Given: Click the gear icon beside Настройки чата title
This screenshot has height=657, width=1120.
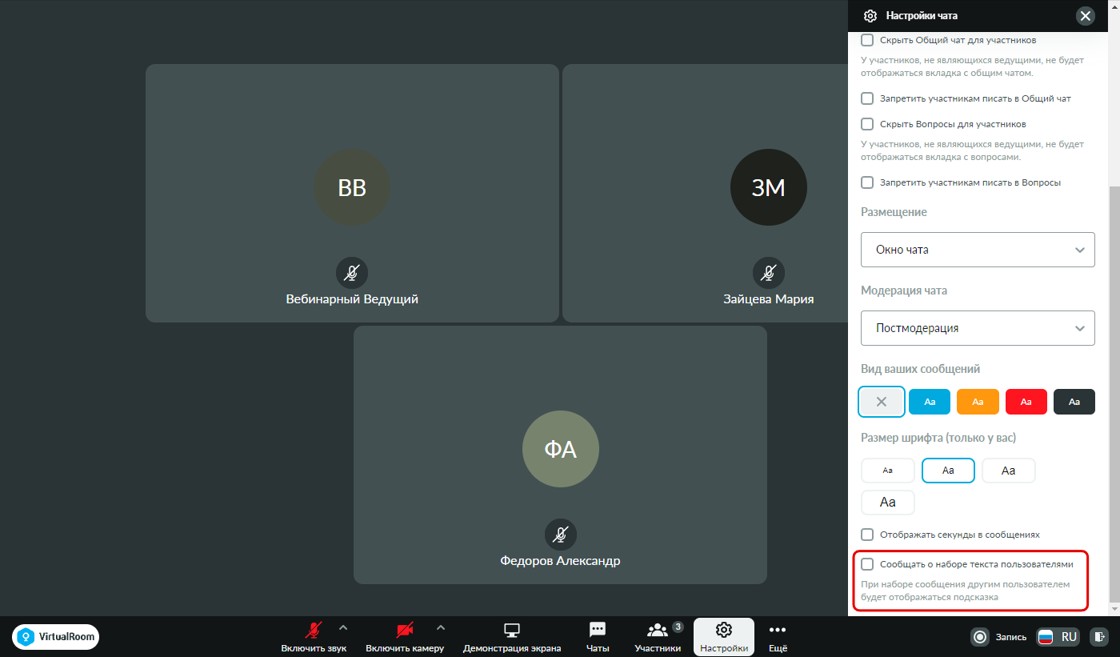Looking at the screenshot, I should [870, 15].
